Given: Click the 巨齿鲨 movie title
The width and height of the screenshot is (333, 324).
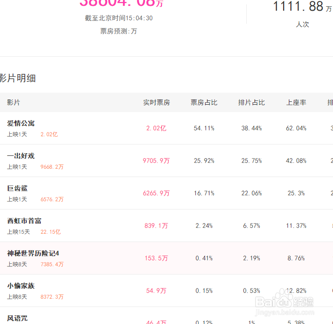Looking at the screenshot, I should coord(17,189).
